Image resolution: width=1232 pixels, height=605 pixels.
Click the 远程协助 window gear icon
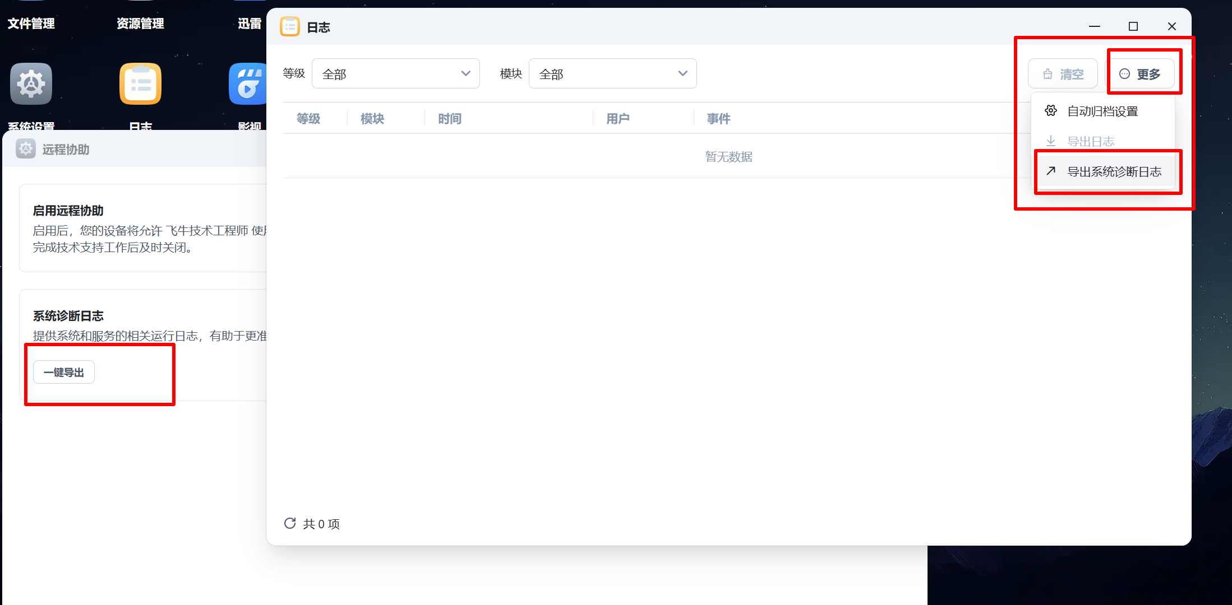[x=26, y=149]
